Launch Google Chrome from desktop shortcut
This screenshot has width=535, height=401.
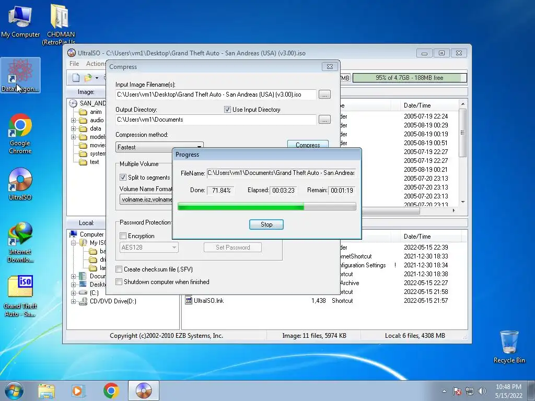pos(20,134)
